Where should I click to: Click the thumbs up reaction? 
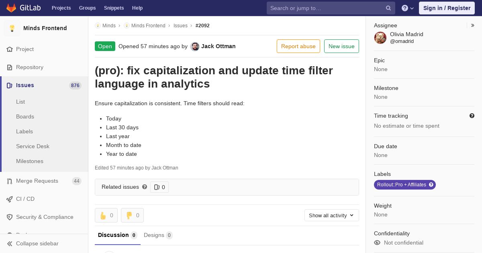(x=106, y=215)
